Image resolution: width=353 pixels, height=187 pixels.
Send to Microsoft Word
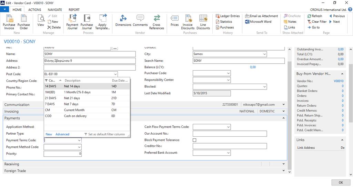point(258,22)
